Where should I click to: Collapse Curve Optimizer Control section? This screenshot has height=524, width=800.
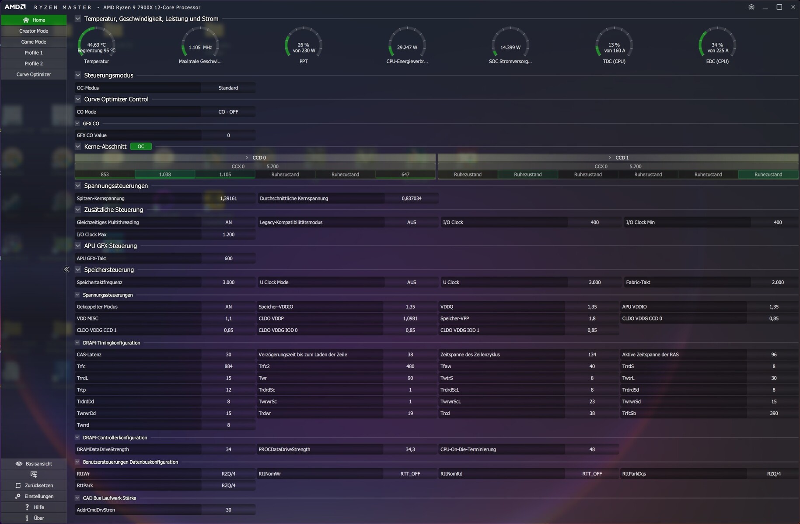click(78, 99)
